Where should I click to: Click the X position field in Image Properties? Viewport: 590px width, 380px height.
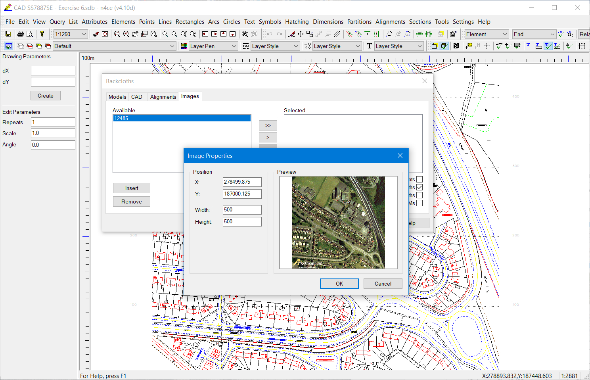(242, 182)
